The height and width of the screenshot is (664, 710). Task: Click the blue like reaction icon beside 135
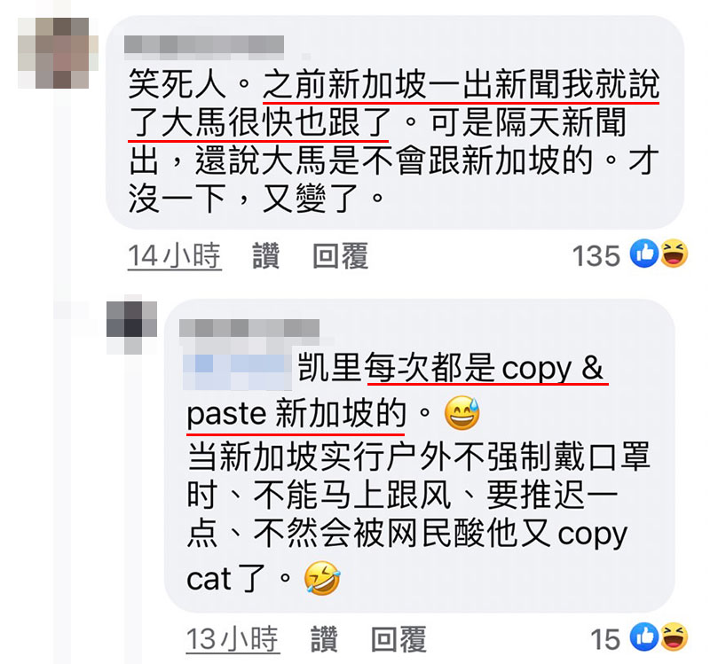click(x=644, y=254)
